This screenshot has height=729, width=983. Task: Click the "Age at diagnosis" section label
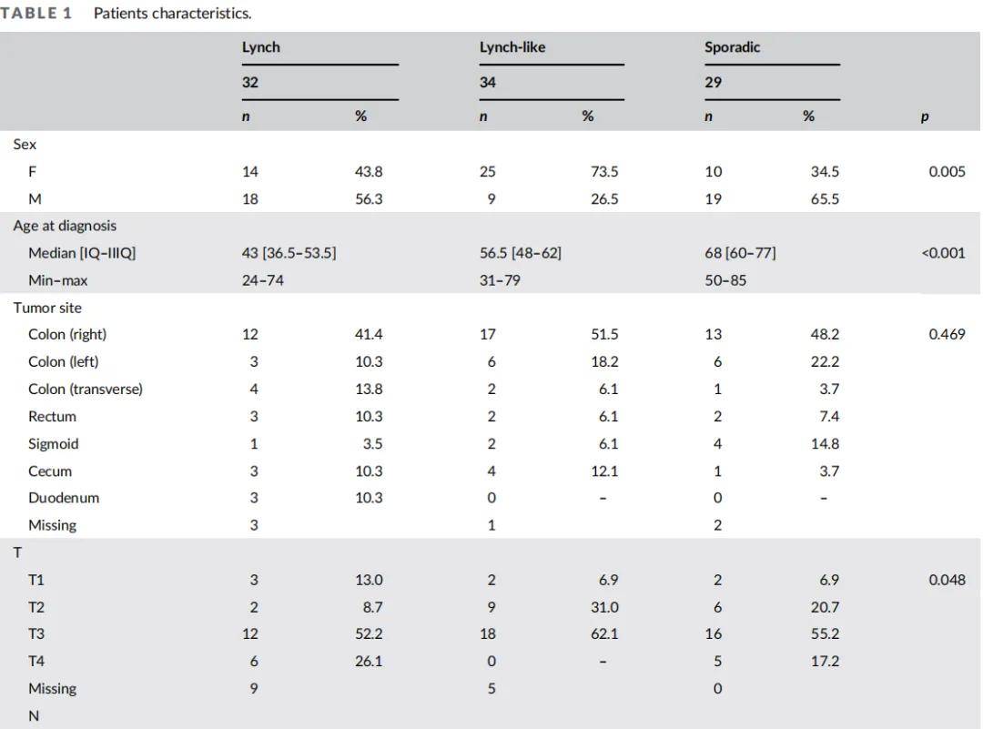click(x=65, y=226)
